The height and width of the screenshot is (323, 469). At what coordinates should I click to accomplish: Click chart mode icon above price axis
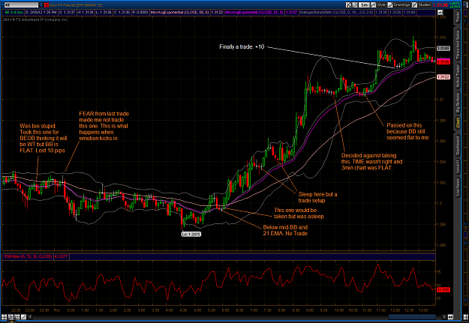click(x=440, y=12)
